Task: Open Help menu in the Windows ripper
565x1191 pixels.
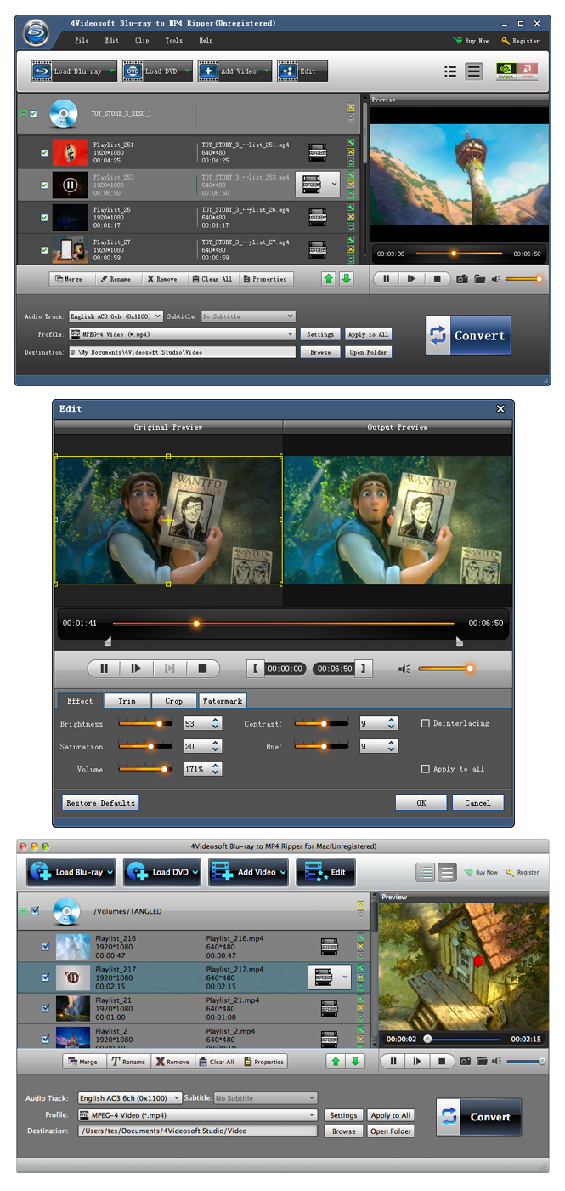Action: (x=206, y=40)
